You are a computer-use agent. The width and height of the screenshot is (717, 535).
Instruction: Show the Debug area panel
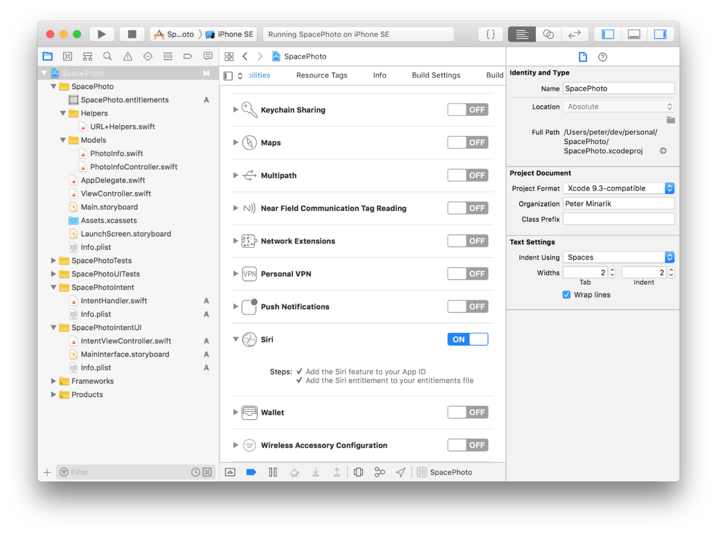pos(634,34)
